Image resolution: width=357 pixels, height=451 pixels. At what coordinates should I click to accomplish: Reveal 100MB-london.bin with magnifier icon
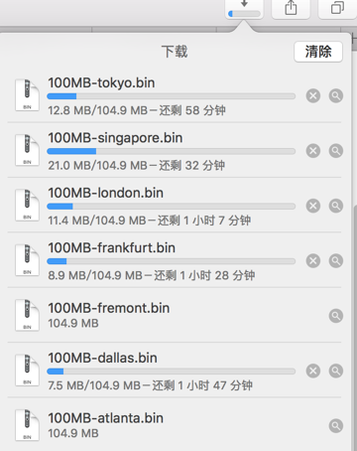(336, 206)
